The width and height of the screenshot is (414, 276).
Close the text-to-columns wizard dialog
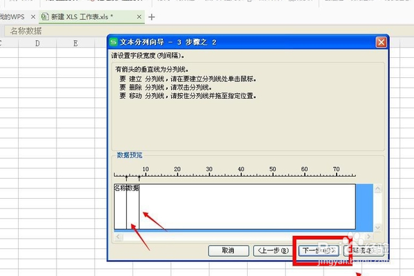click(382, 42)
